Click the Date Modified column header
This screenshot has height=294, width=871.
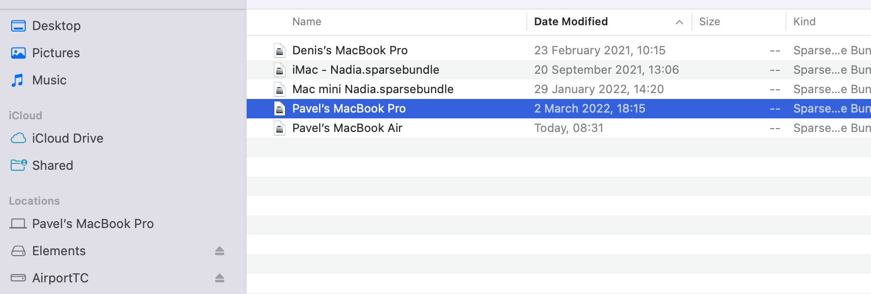tap(570, 22)
